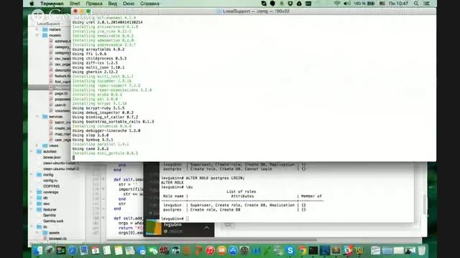Viewport: 460px width, 258px height.
Task: Expand the mailers folder in sidebar
Action: pyautogui.click(x=37, y=29)
